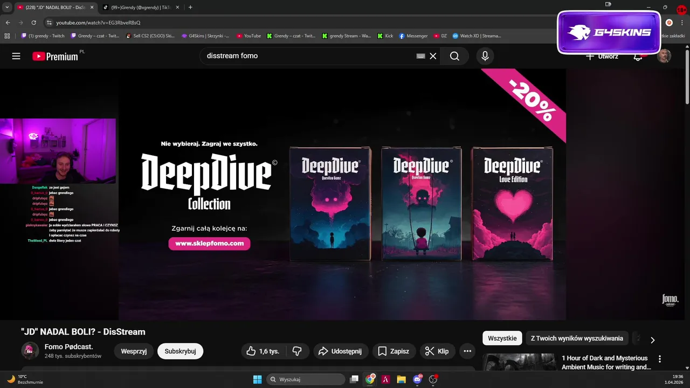Viewport: 690px width, 388px height.
Task: Open the grendy Stream - Wa... bookmark
Action: [x=347, y=36]
